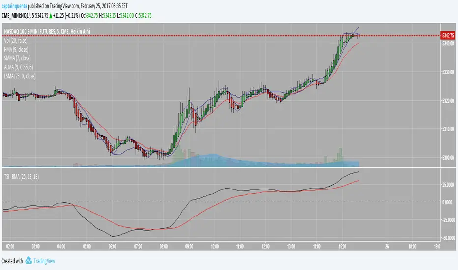Click the 5300.00 price axis label
Image resolution: width=458 pixels, height=270 pixels.
pyautogui.click(x=448, y=157)
